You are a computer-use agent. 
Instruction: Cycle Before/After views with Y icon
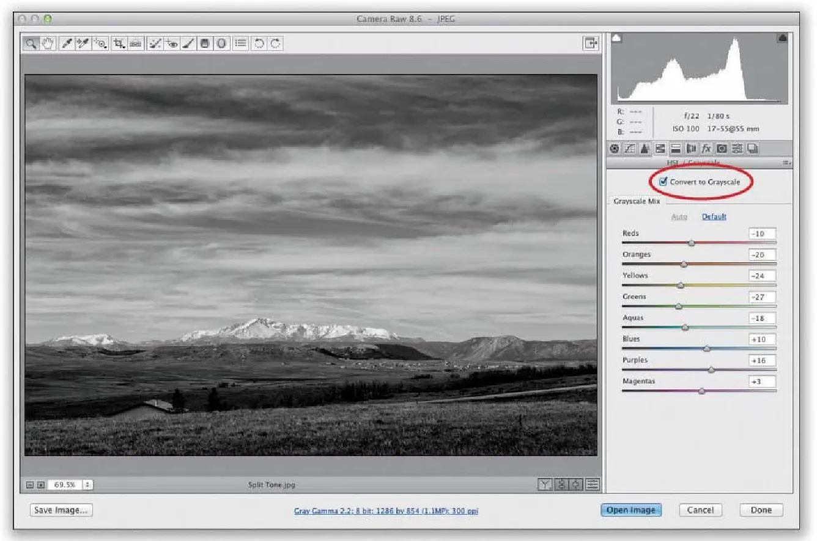tap(545, 485)
